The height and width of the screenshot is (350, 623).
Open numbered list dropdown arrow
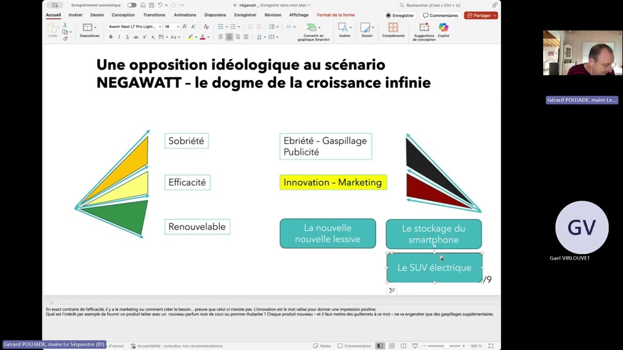click(239, 27)
